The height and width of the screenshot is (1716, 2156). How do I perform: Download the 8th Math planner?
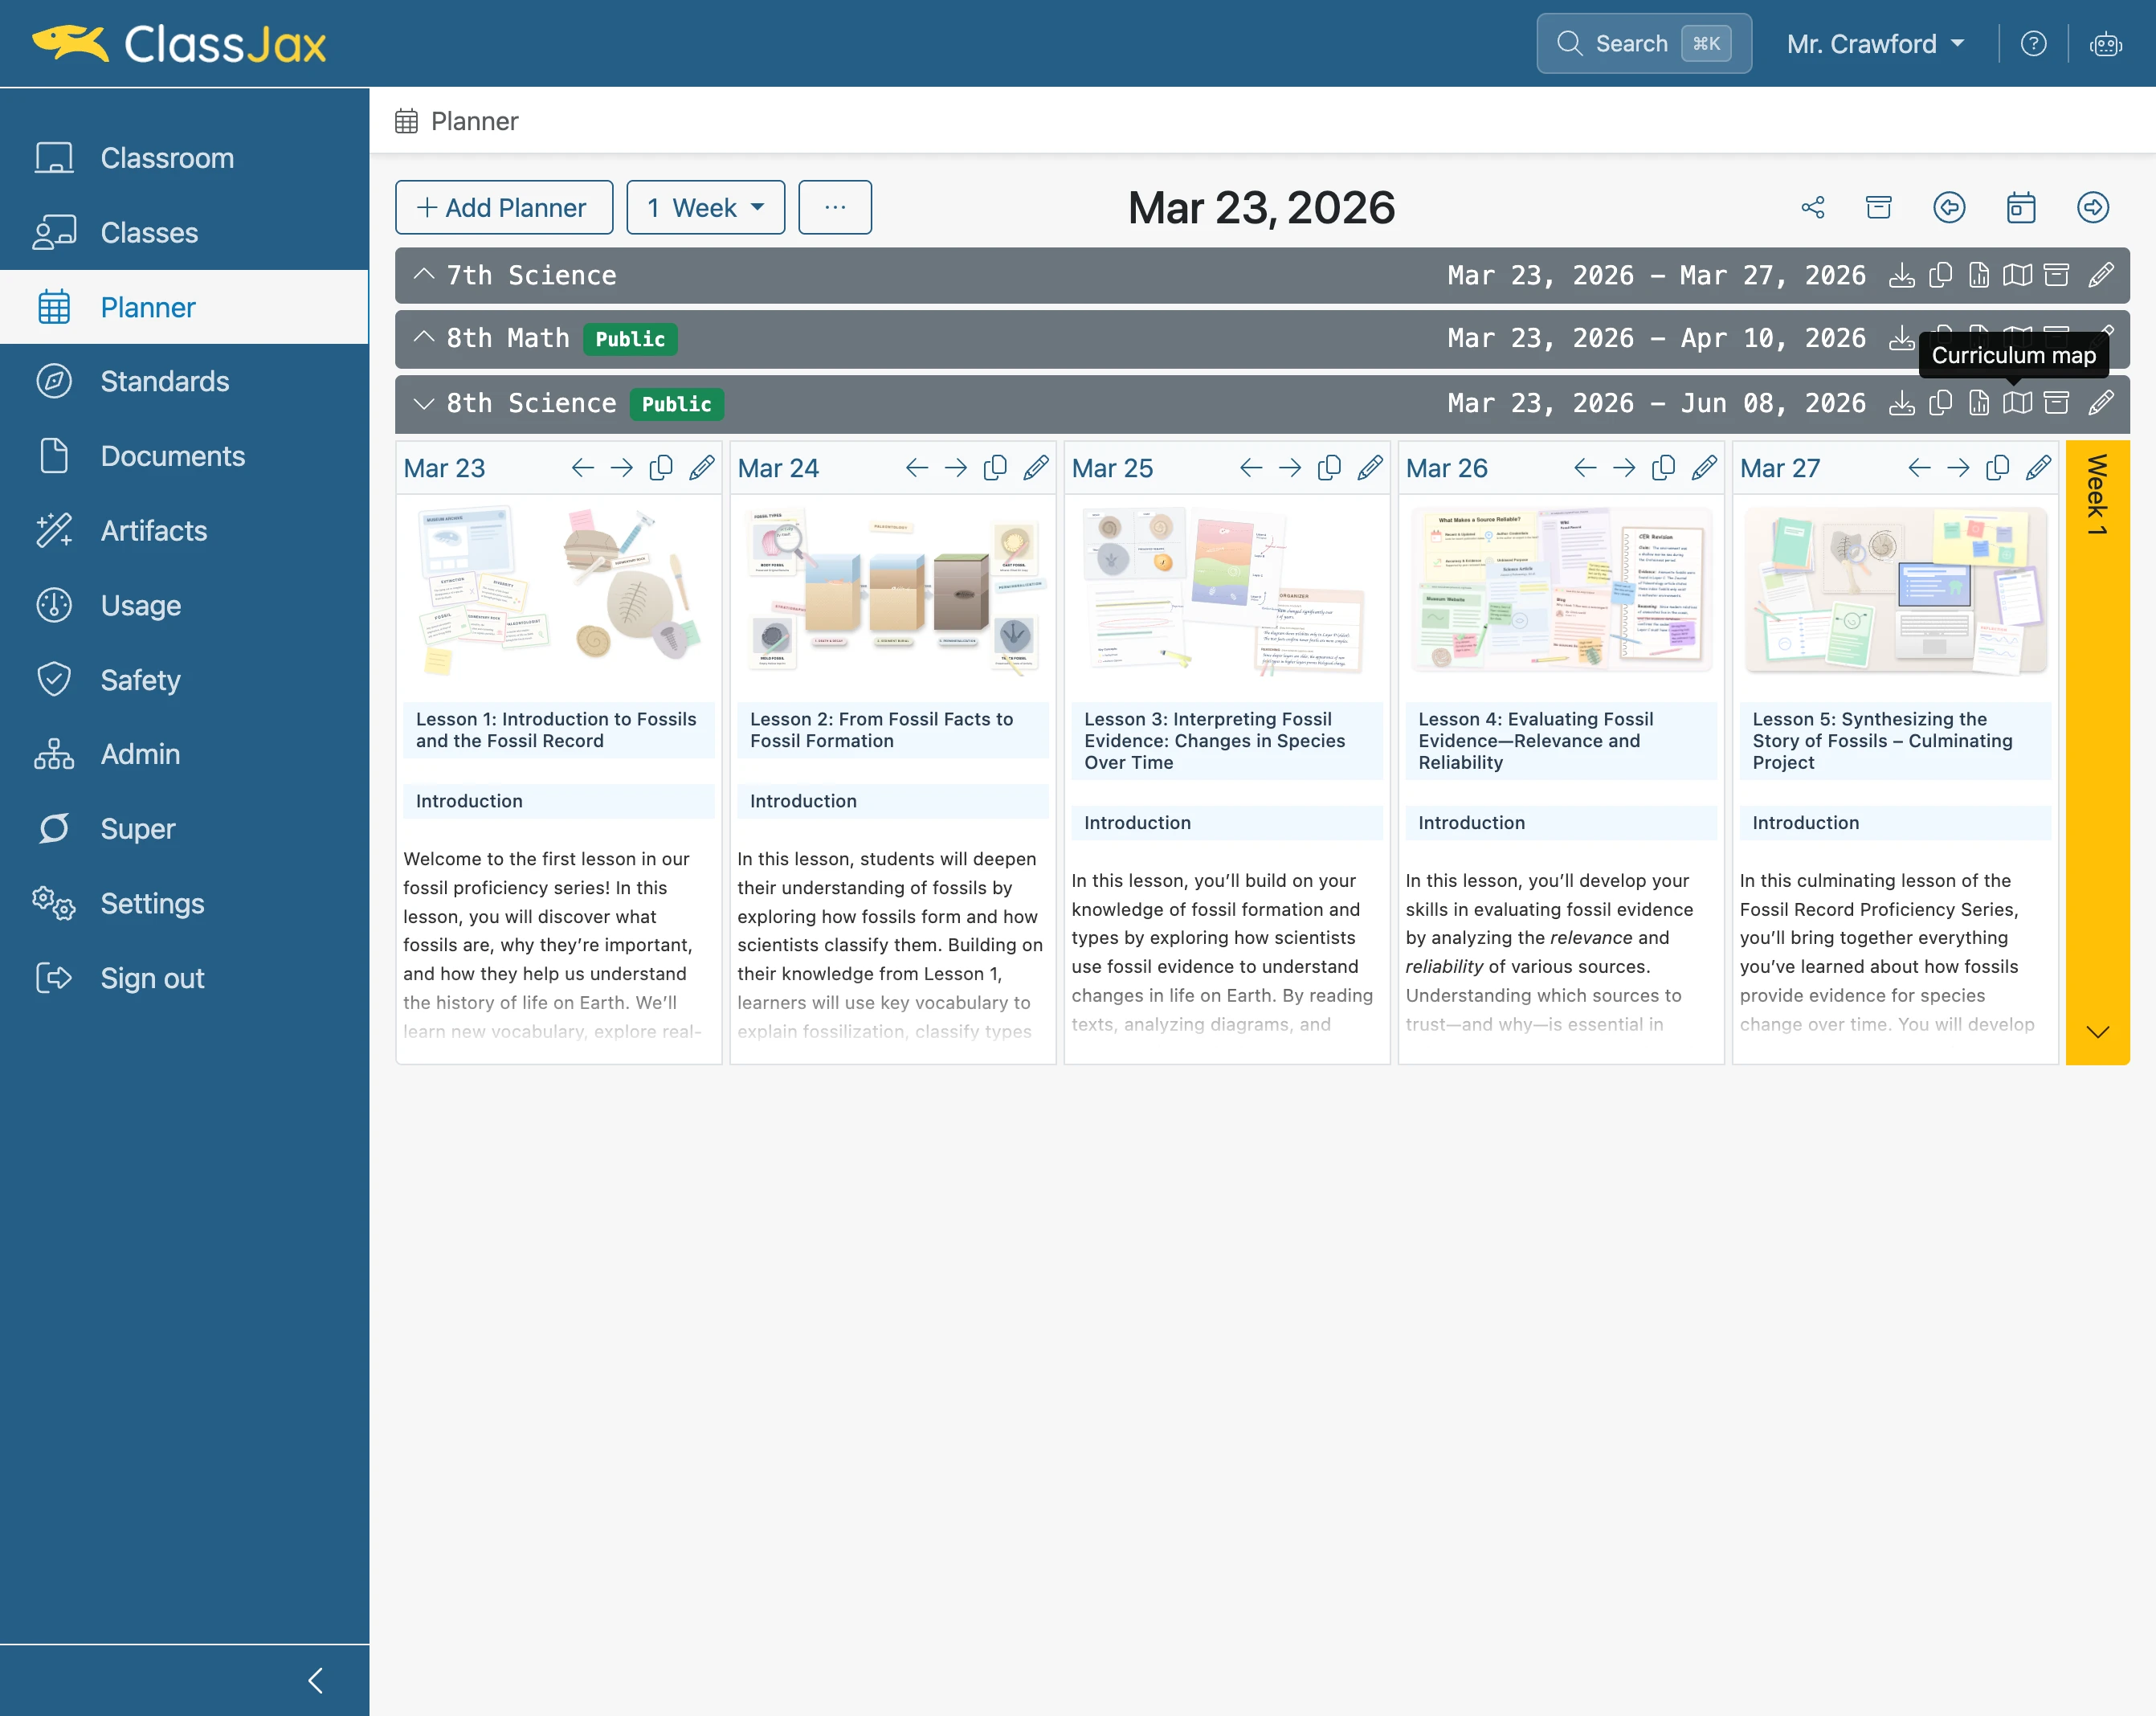[1901, 338]
